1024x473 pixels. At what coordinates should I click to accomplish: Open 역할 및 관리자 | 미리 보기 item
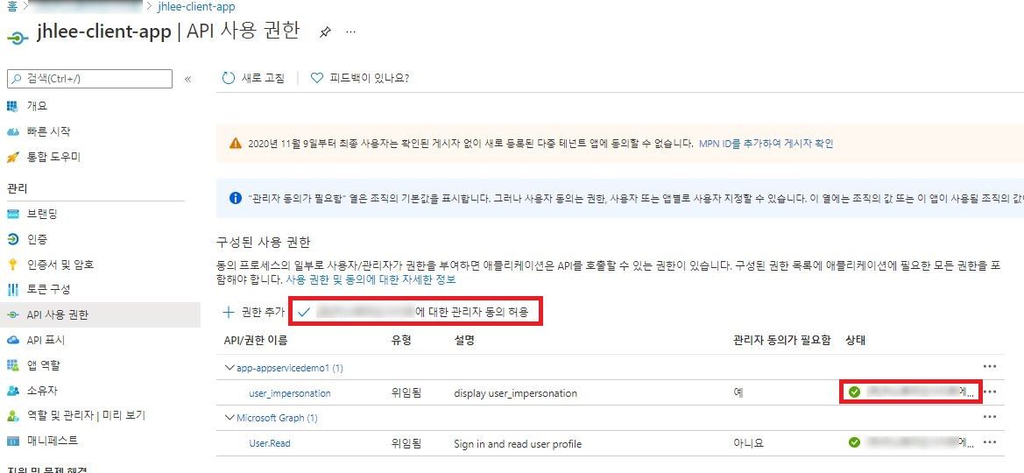(x=86, y=415)
